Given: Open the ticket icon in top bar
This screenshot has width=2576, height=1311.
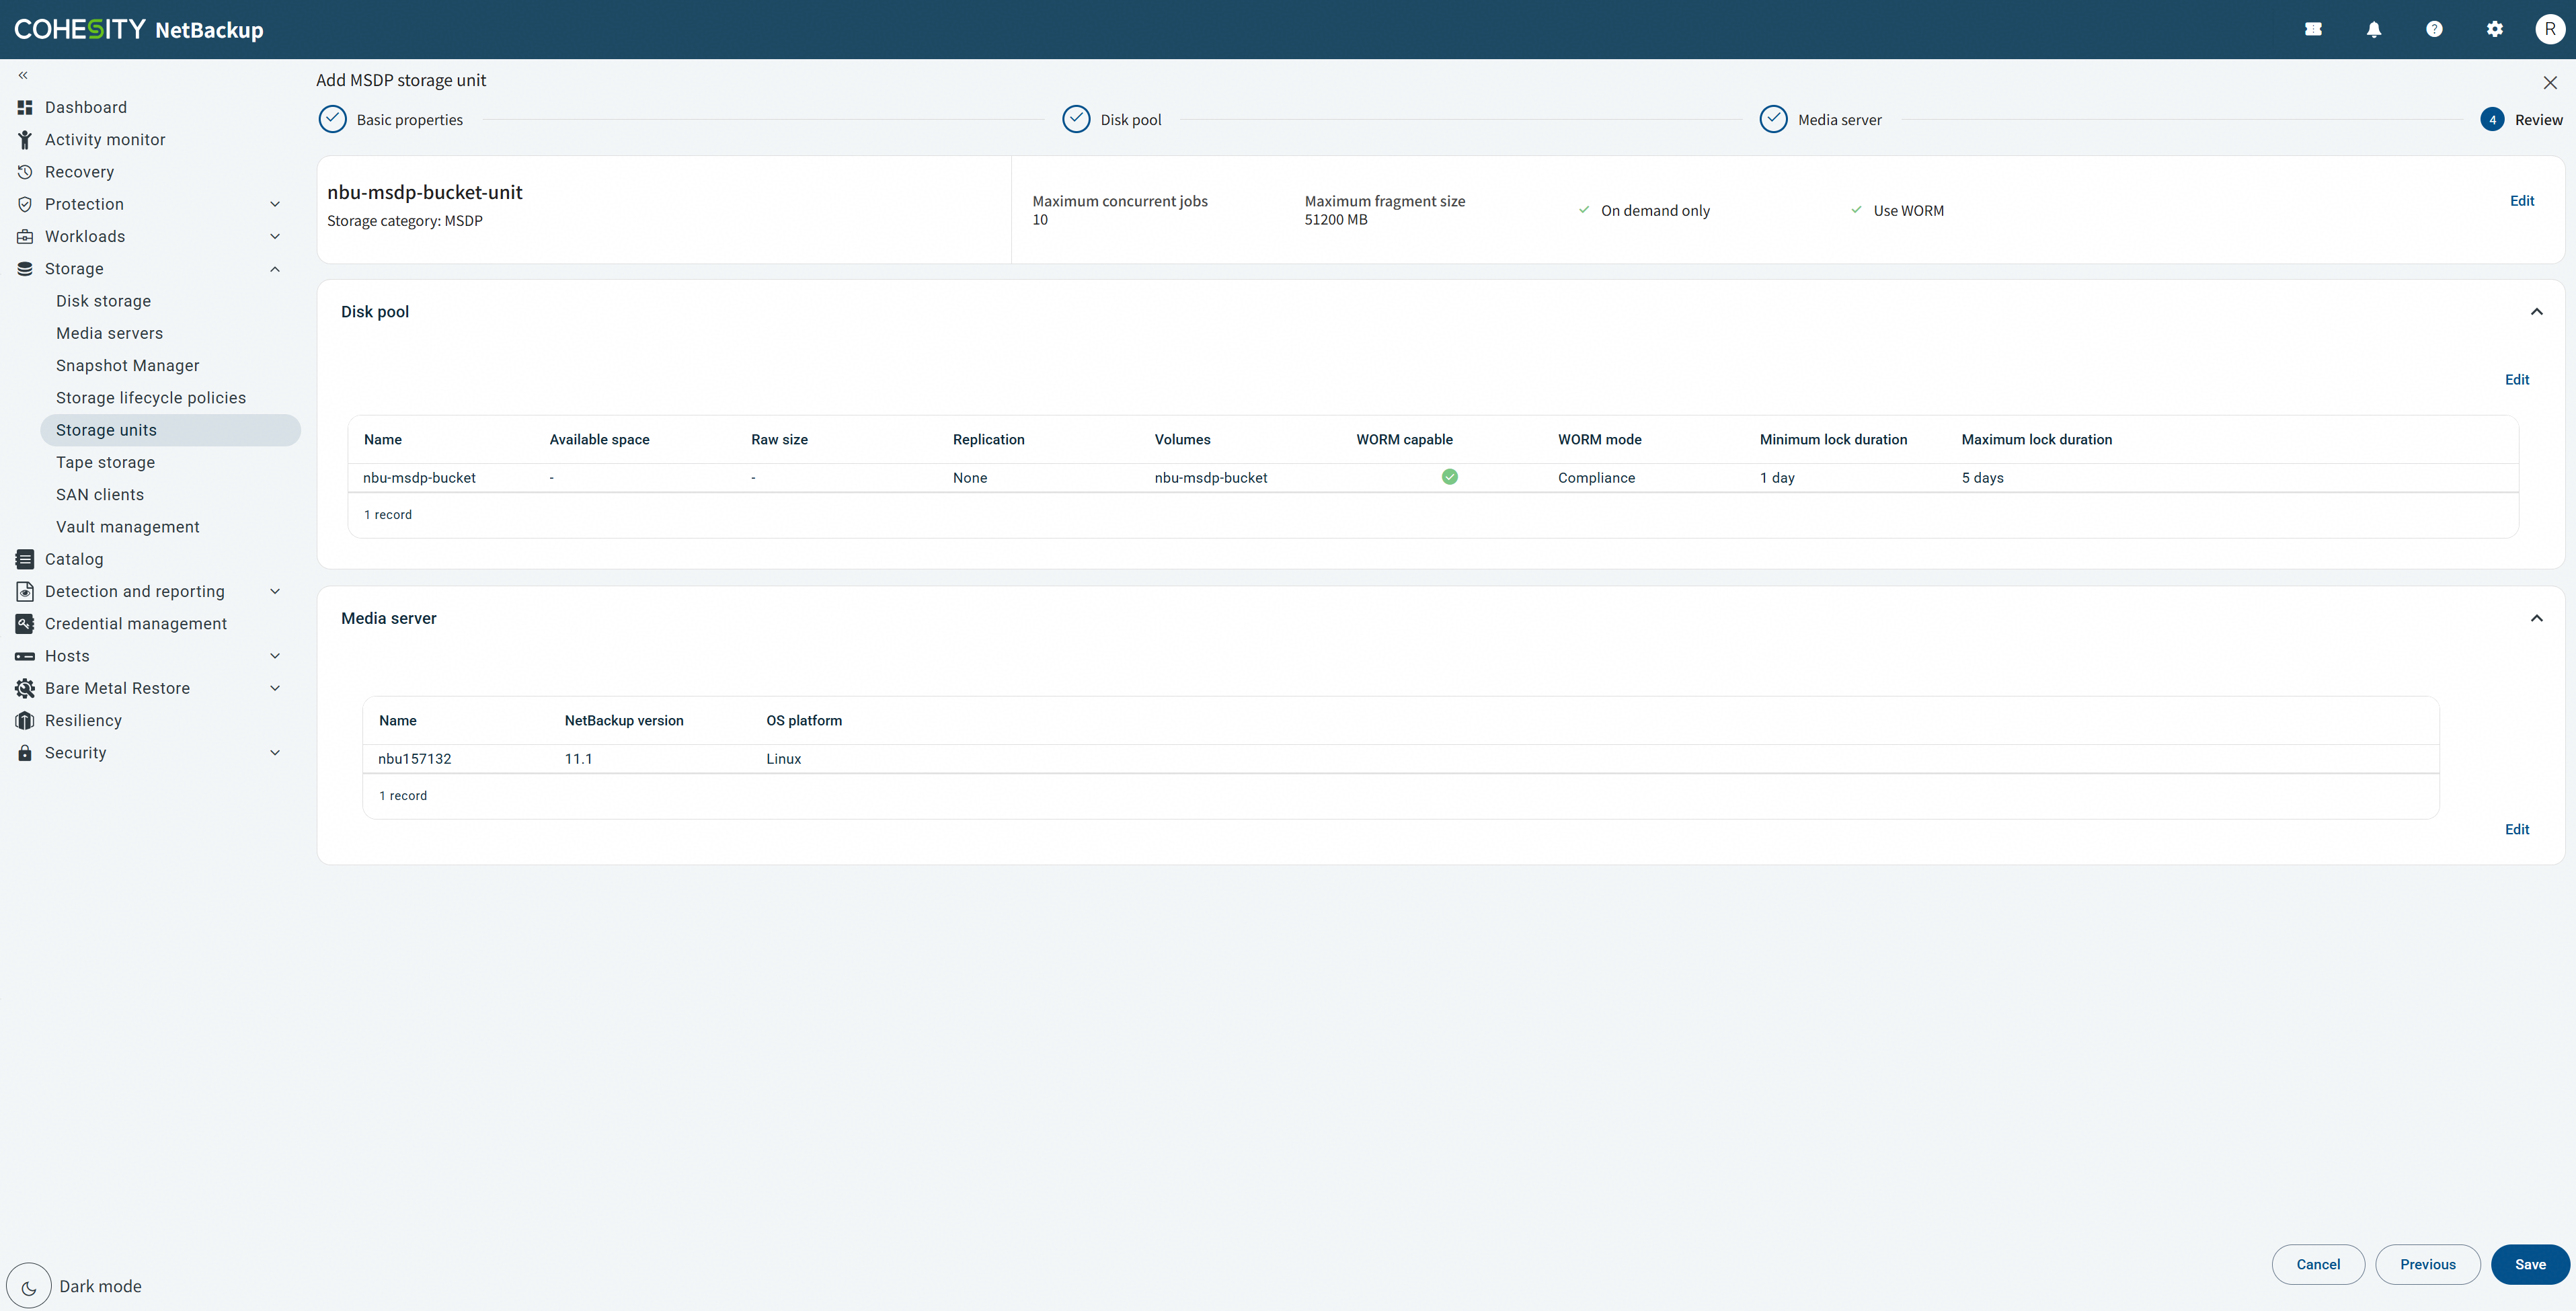Looking at the screenshot, I should [2313, 29].
